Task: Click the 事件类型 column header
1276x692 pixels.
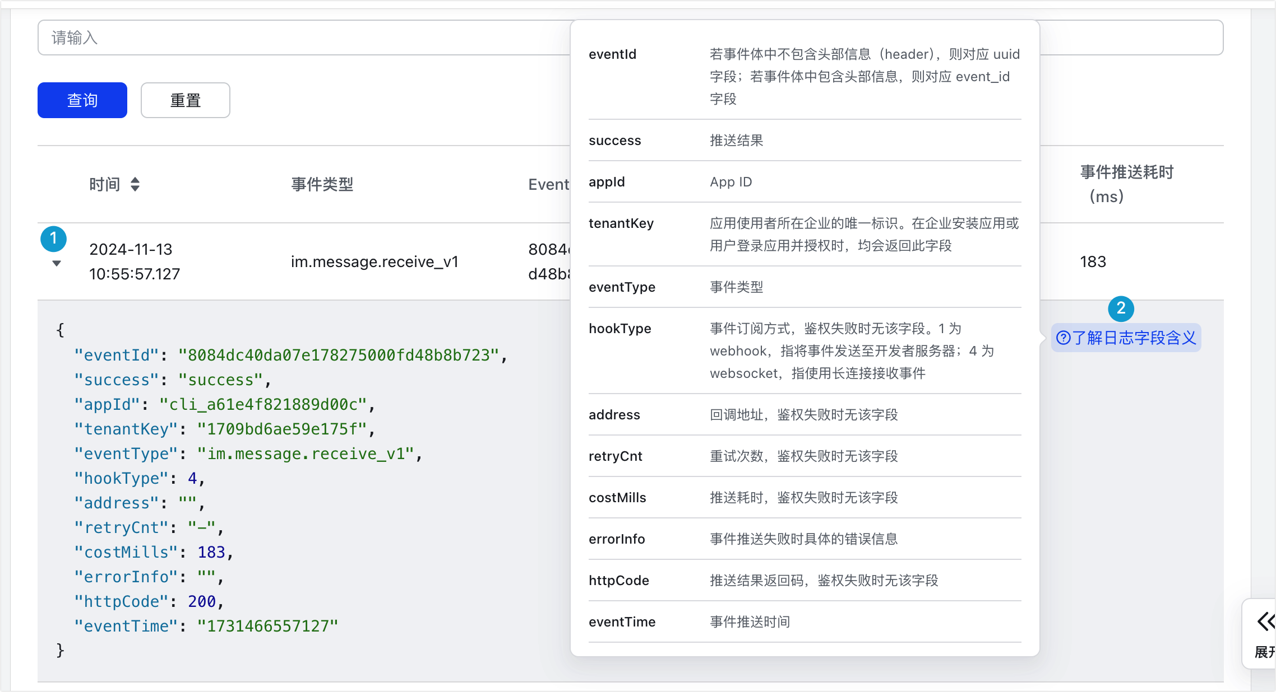Action: pos(322,184)
